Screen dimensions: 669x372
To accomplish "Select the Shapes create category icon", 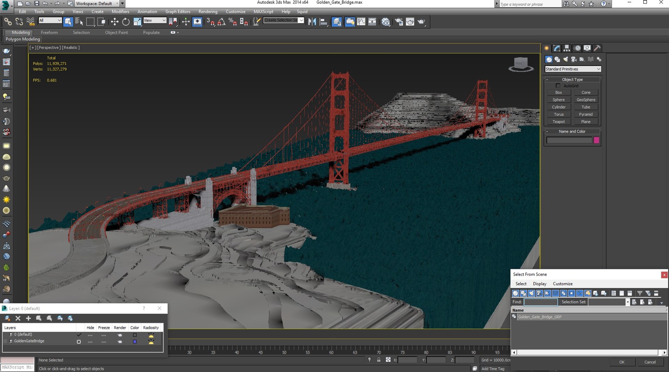I will point(557,59).
